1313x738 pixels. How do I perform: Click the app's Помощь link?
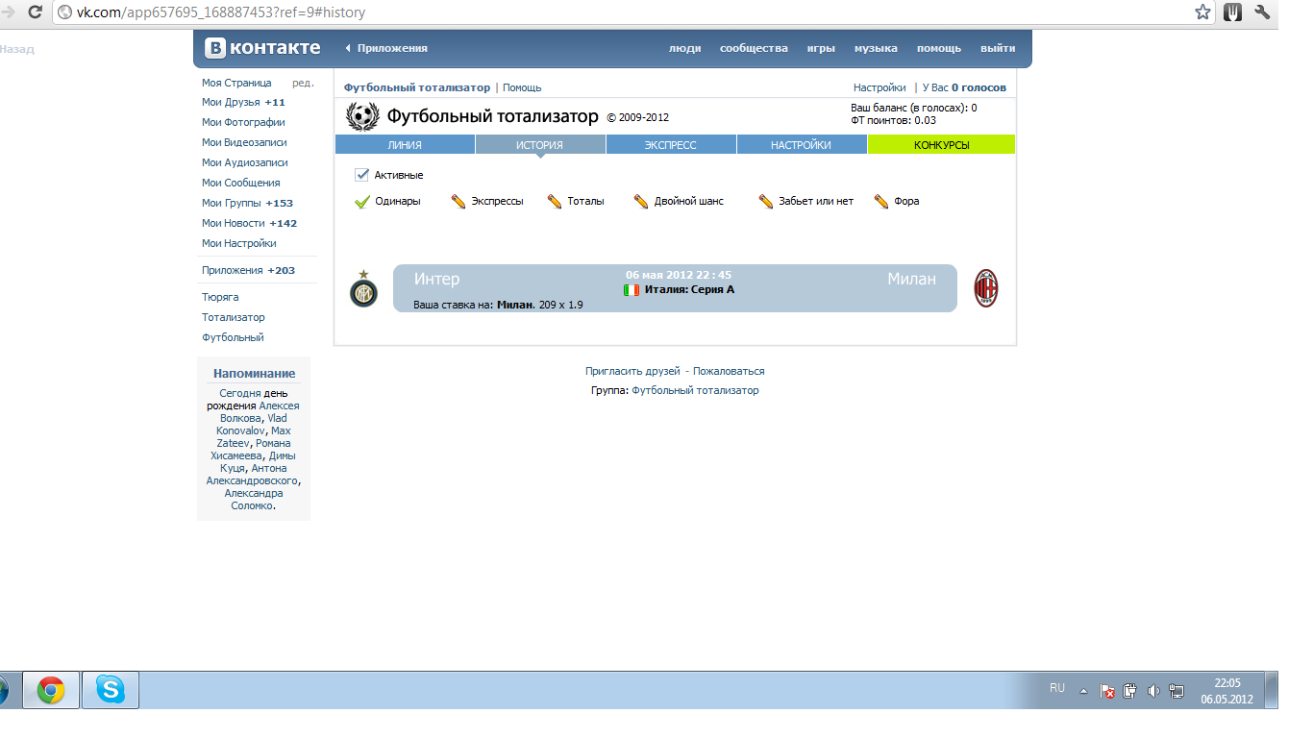coord(522,87)
